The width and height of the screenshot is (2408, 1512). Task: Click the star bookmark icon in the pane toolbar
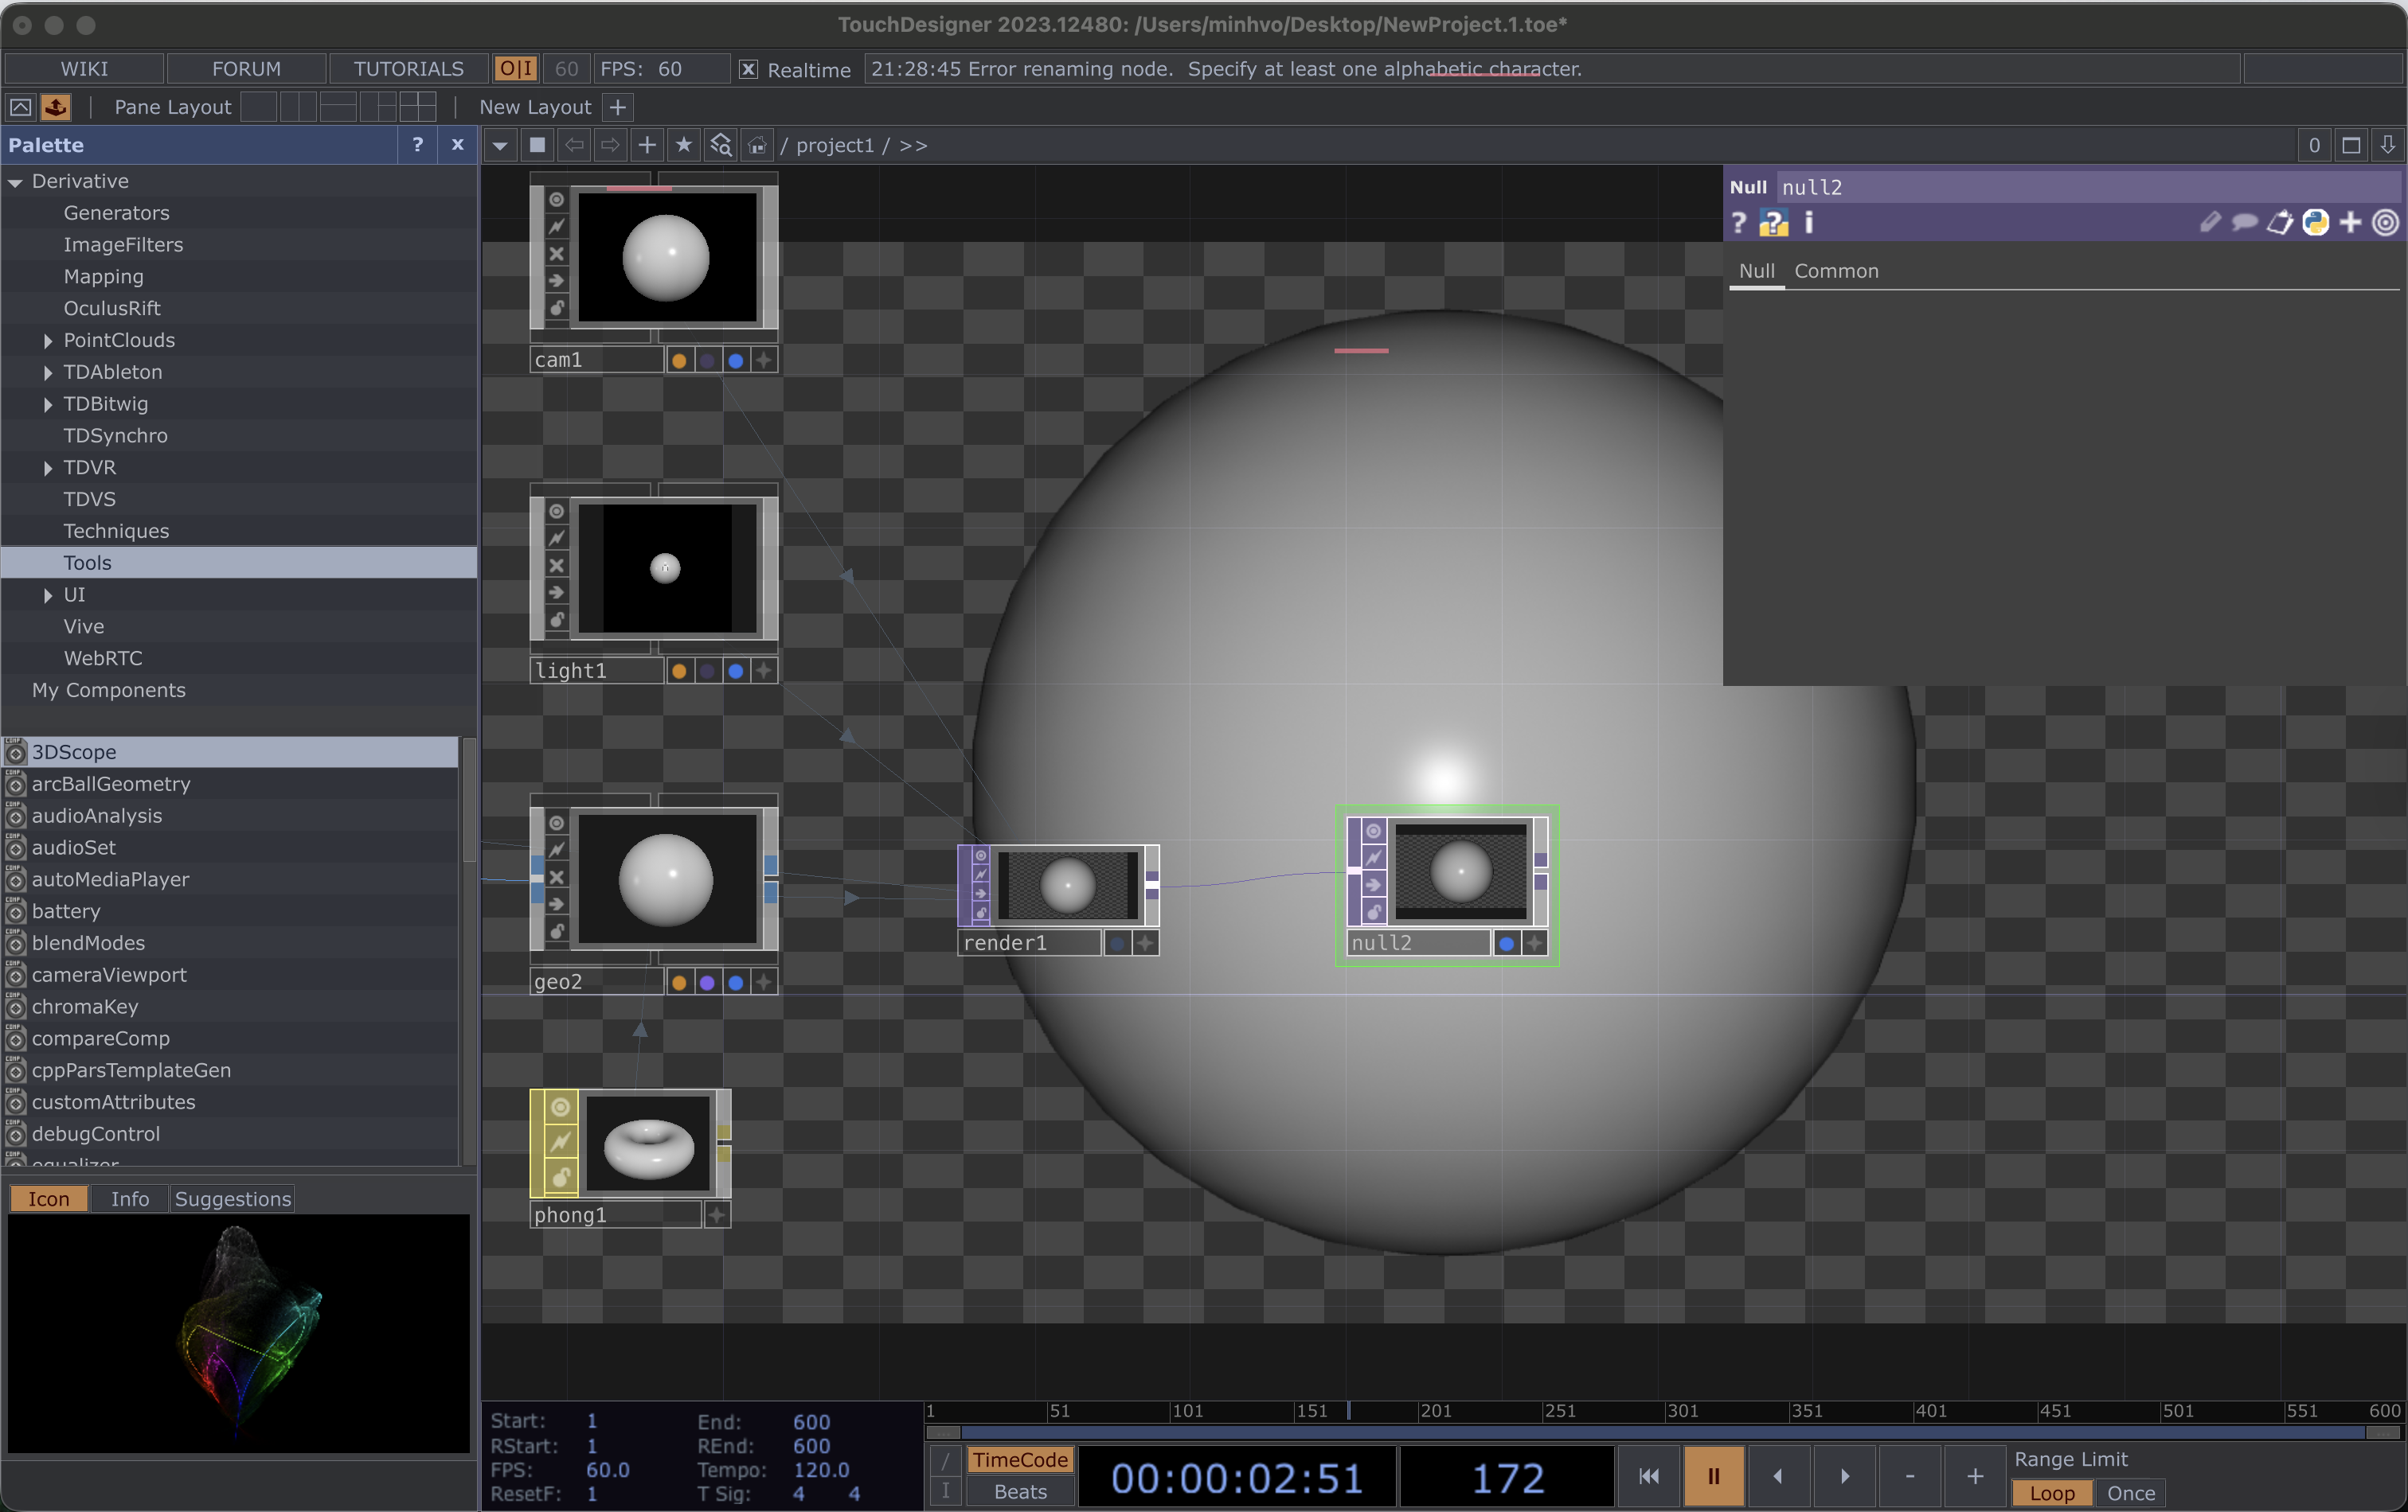coord(684,145)
